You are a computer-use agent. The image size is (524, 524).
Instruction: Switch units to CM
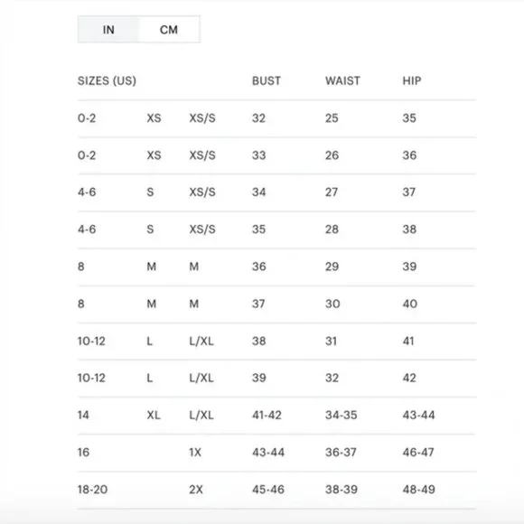169,30
